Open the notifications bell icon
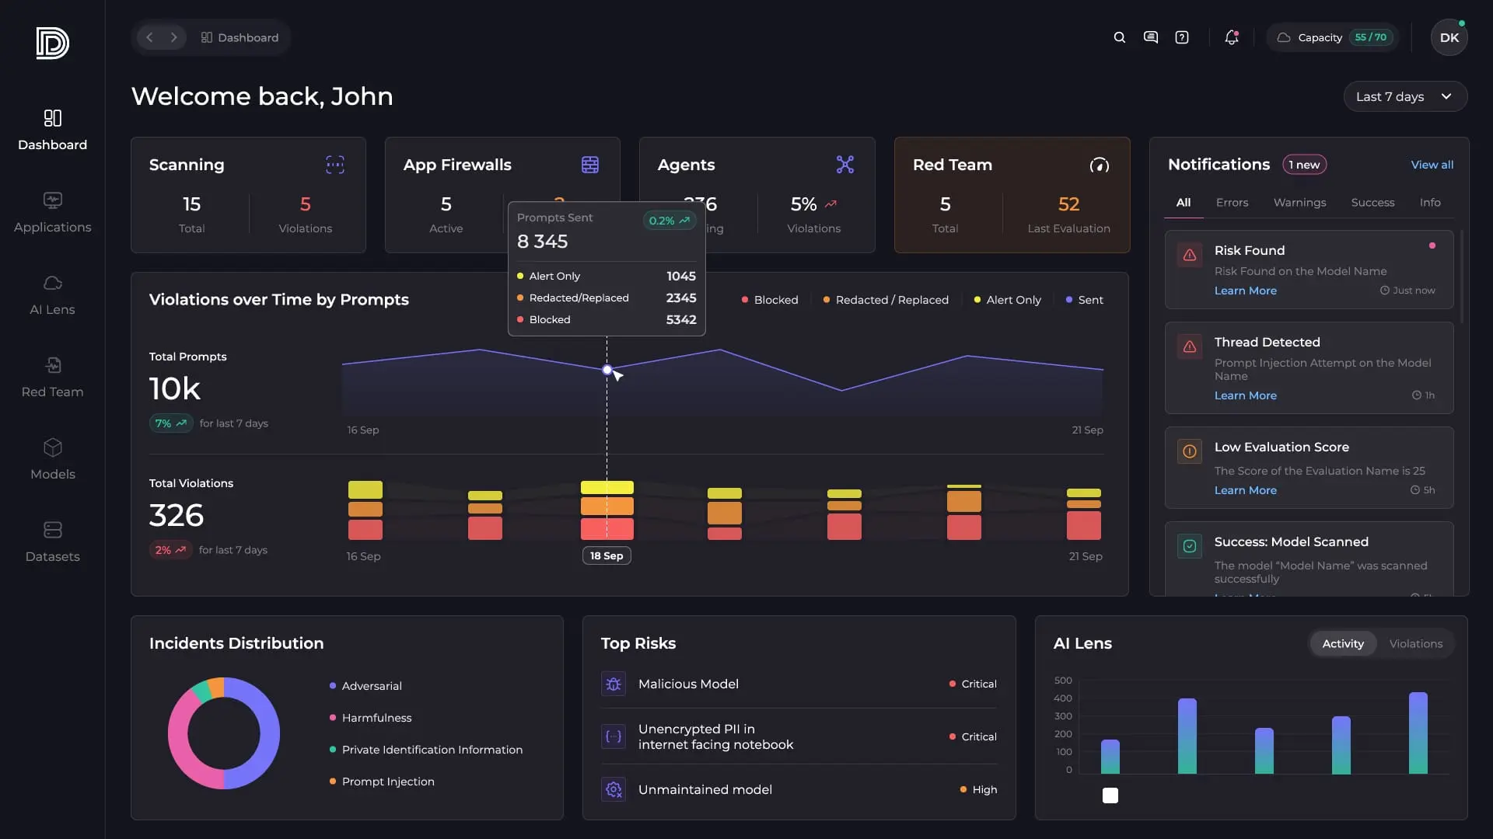The image size is (1493, 839). (x=1231, y=37)
